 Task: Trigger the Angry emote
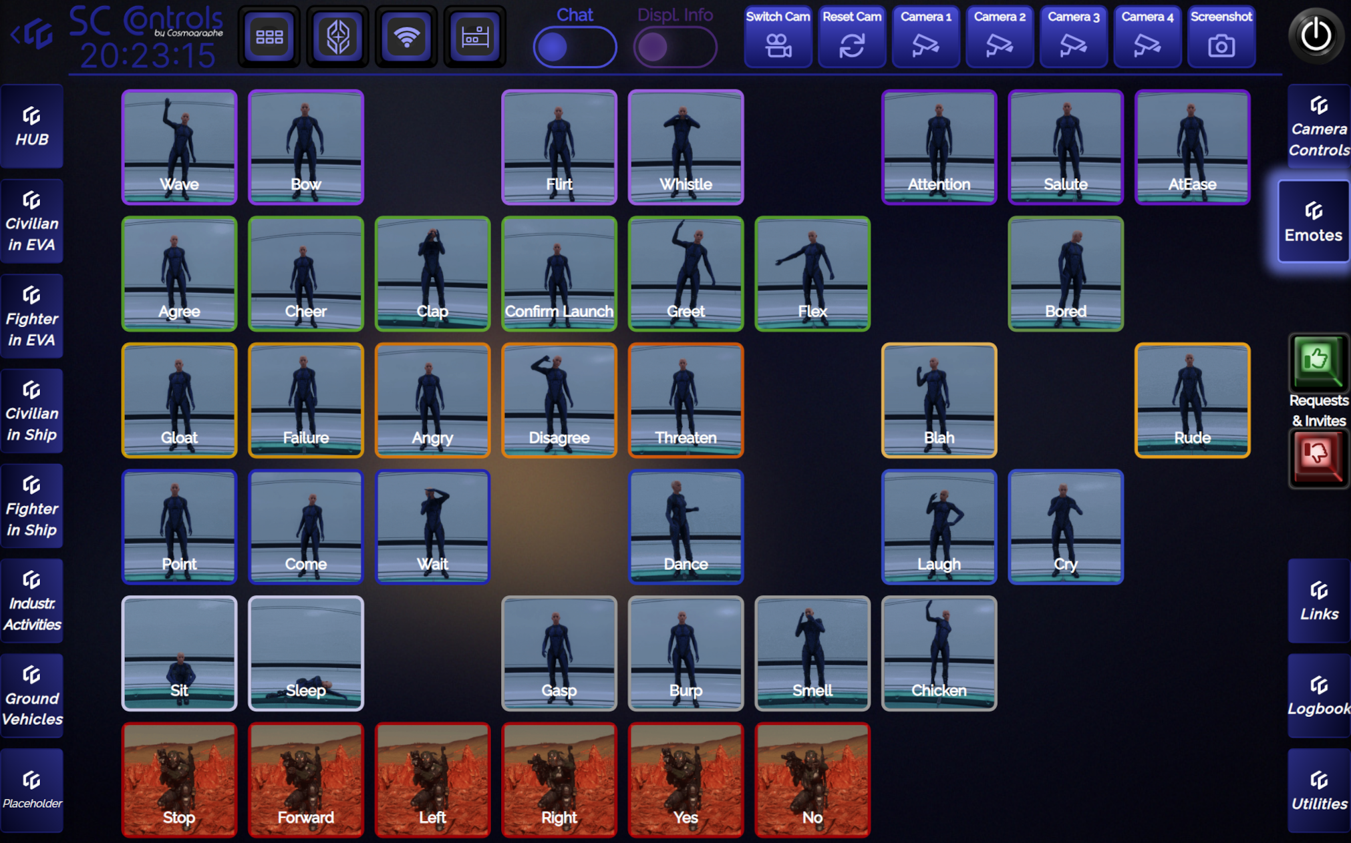(x=432, y=400)
